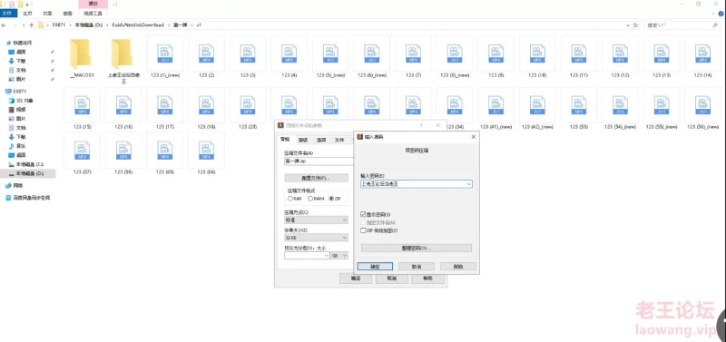Image resolution: width=726 pixels, height=342 pixels.
Task: Open the 压缩方式 dropdown showing 标准
Action: coord(316,220)
